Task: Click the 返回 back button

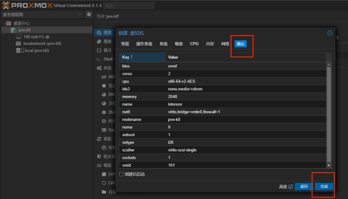Action: point(304,187)
